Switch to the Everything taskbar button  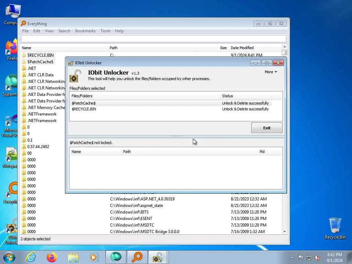click(x=137, y=257)
